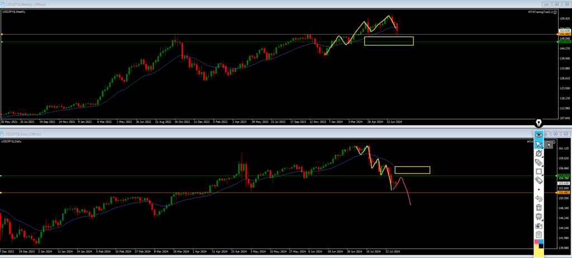Activate the eraser tool

coord(539,180)
